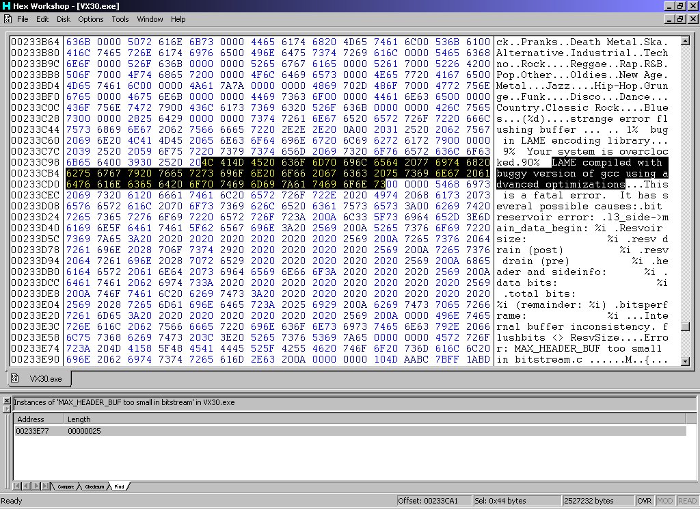
Task: Close the VX30.exe document window
Action: click(693, 18)
